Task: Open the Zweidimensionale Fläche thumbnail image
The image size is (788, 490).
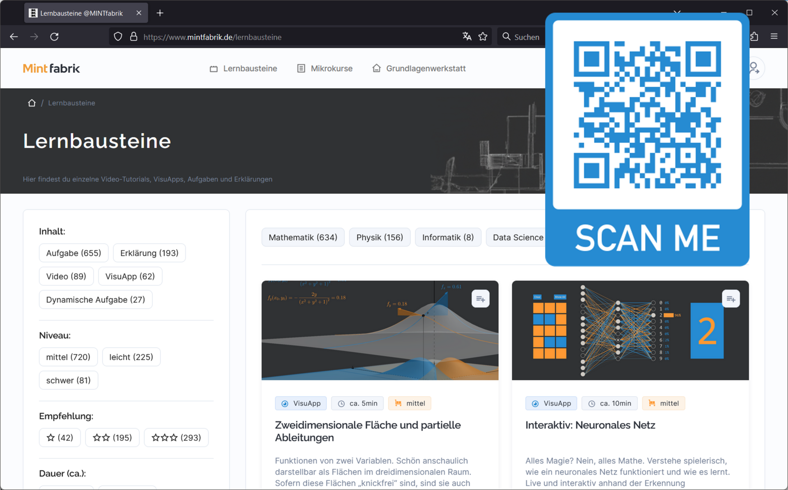Action: pyautogui.click(x=380, y=331)
